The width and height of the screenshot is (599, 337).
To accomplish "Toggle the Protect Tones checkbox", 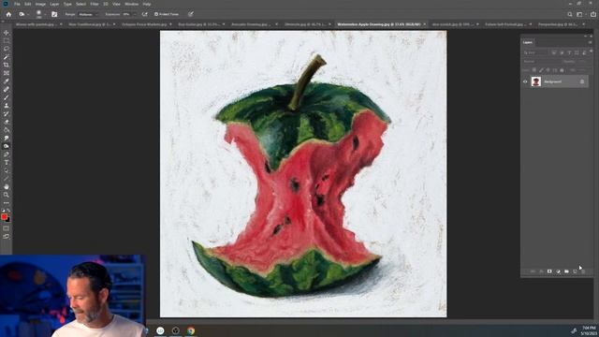I will pyautogui.click(x=156, y=14).
